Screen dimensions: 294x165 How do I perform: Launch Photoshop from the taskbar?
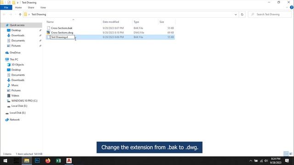[37, 161]
